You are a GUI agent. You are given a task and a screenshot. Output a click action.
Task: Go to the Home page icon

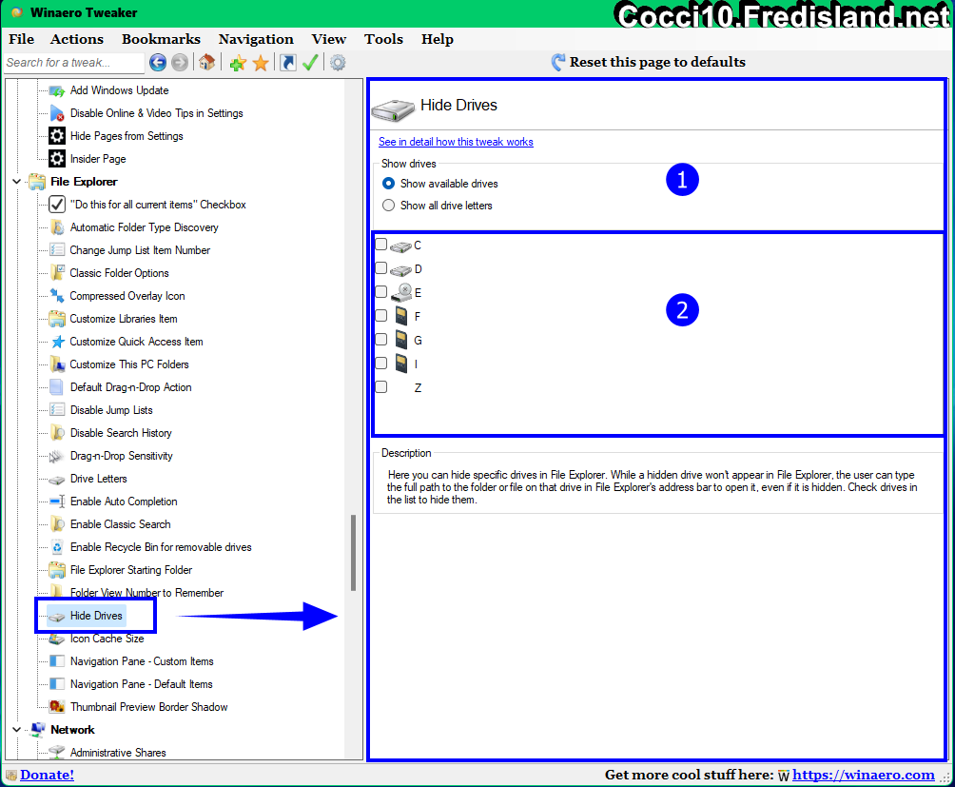tap(207, 62)
